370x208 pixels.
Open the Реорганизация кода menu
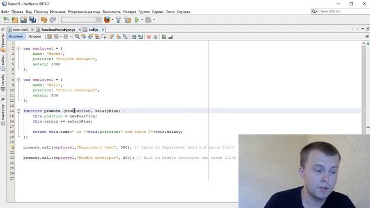pyautogui.click(x=84, y=12)
